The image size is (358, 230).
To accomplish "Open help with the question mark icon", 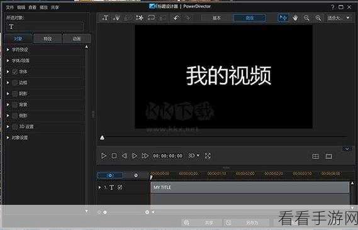I will (x=332, y=7).
